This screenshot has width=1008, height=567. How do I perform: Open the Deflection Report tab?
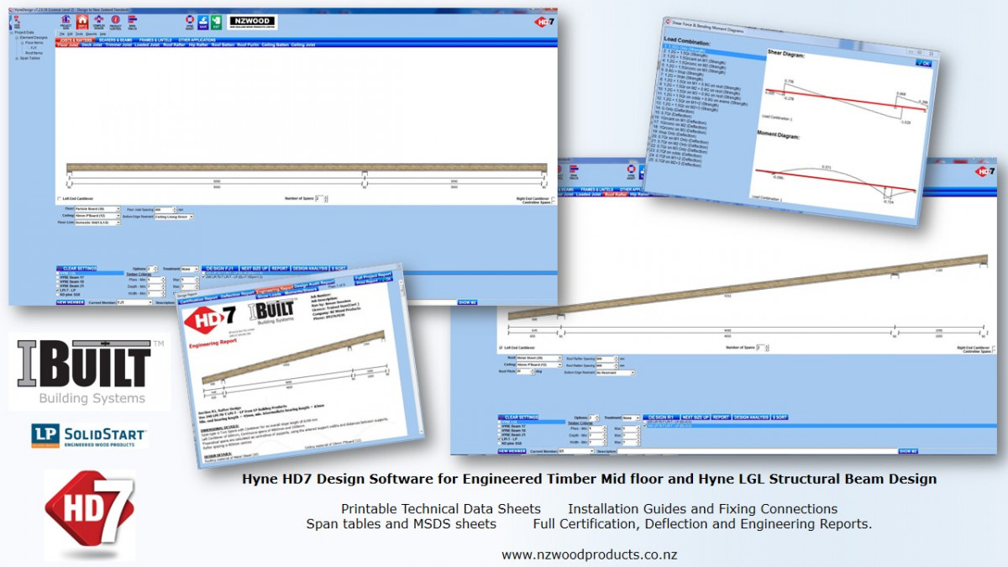tap(237, 293)
